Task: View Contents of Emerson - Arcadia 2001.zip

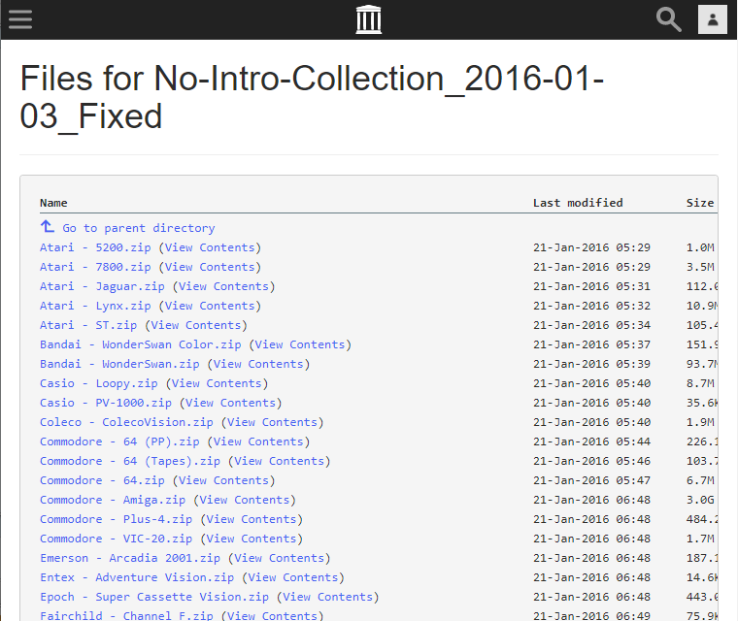Action: [279, 558]
